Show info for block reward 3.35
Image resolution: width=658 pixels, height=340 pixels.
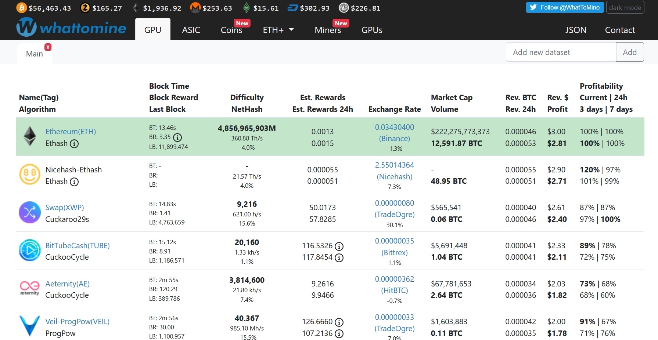click(177, 138)
